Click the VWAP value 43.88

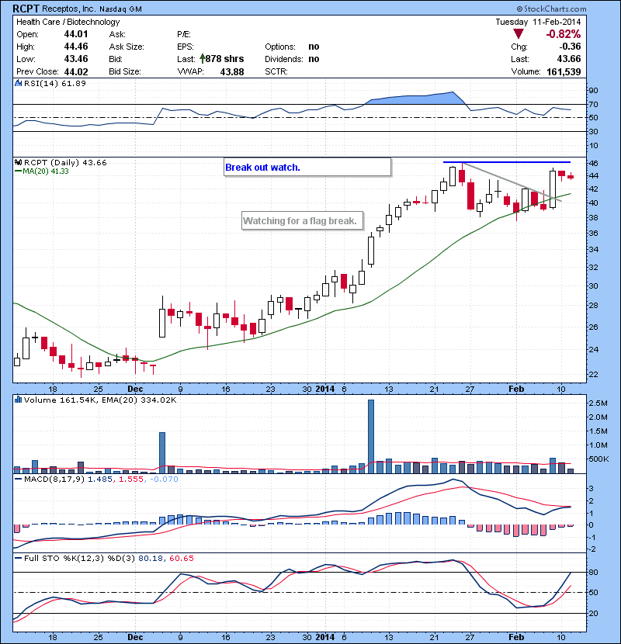click(232, 72)
